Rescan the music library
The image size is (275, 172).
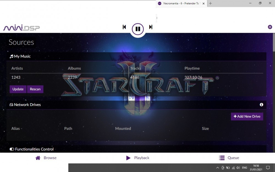coord(35,89)
